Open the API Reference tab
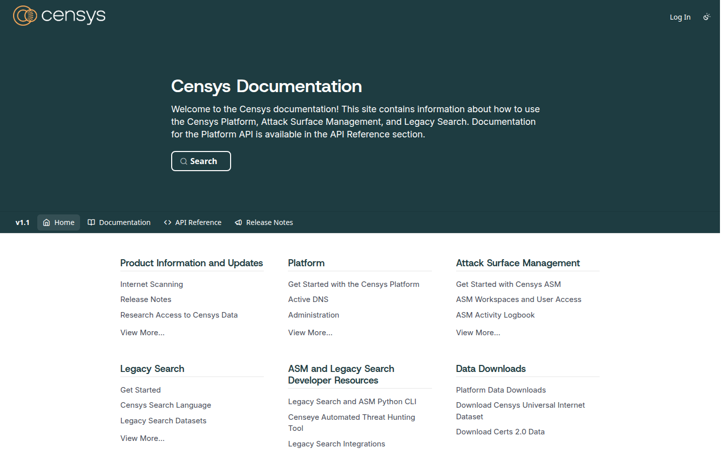725x453 pixels. pyautogui.click(x=193, y=222)
